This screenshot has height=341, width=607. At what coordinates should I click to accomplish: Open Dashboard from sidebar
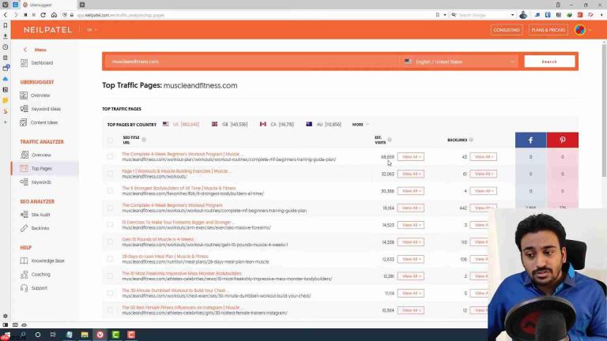(x=42, y=62)
